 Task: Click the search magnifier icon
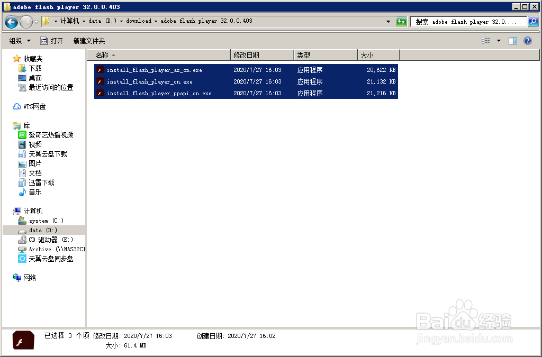click(532, 22)
